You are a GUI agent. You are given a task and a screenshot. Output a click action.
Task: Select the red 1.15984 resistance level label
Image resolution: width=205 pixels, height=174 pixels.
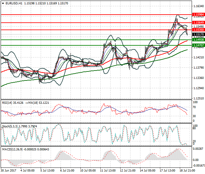[198, 15]
